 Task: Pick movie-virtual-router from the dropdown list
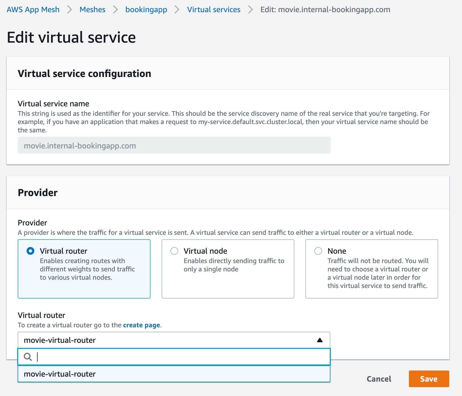click(x=174, y=374)
